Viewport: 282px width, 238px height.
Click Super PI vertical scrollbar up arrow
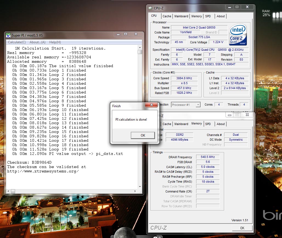click(140, 47)
